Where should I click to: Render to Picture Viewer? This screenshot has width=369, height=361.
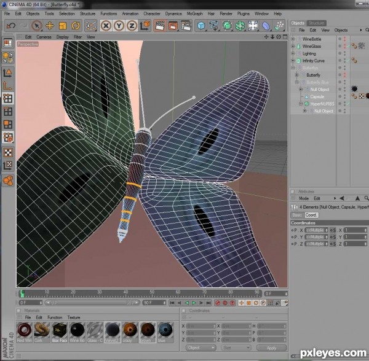coord(173,26)
